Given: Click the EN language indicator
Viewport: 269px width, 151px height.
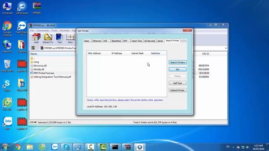Looking at the screenshot, I should pyautogui.click(x=228, y=147).
